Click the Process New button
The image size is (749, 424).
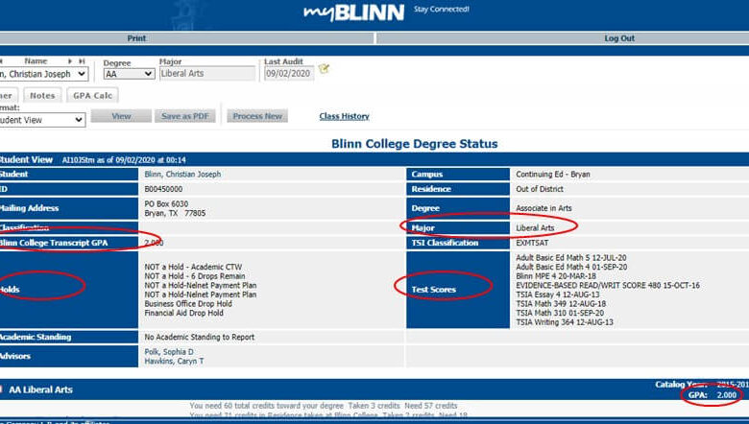point(257,116)
